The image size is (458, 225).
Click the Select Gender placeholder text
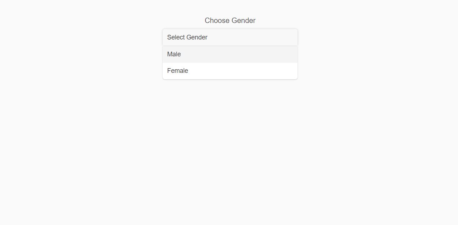click(187, 37)
